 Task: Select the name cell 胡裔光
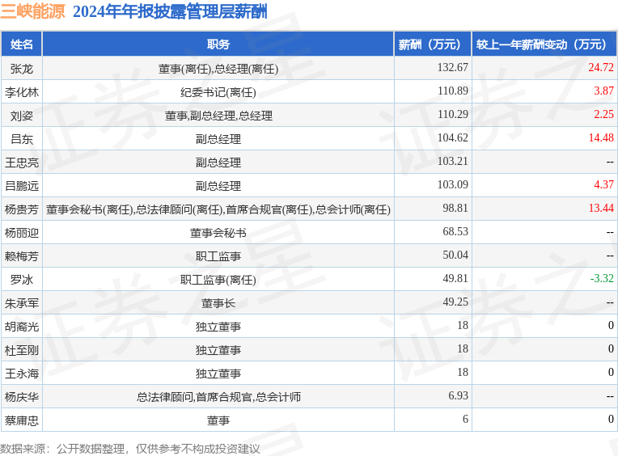pos(22,327)
